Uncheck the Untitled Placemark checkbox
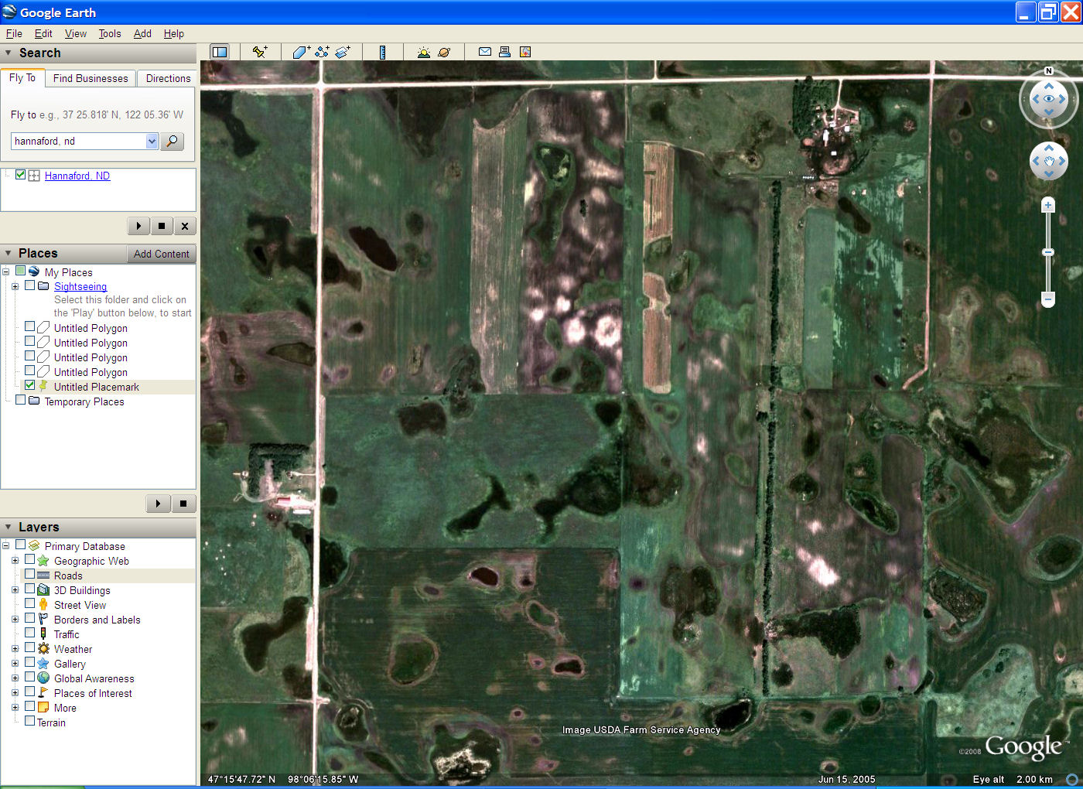Image resolution: width=1083 pixels, height=789 pixels. 30,385
